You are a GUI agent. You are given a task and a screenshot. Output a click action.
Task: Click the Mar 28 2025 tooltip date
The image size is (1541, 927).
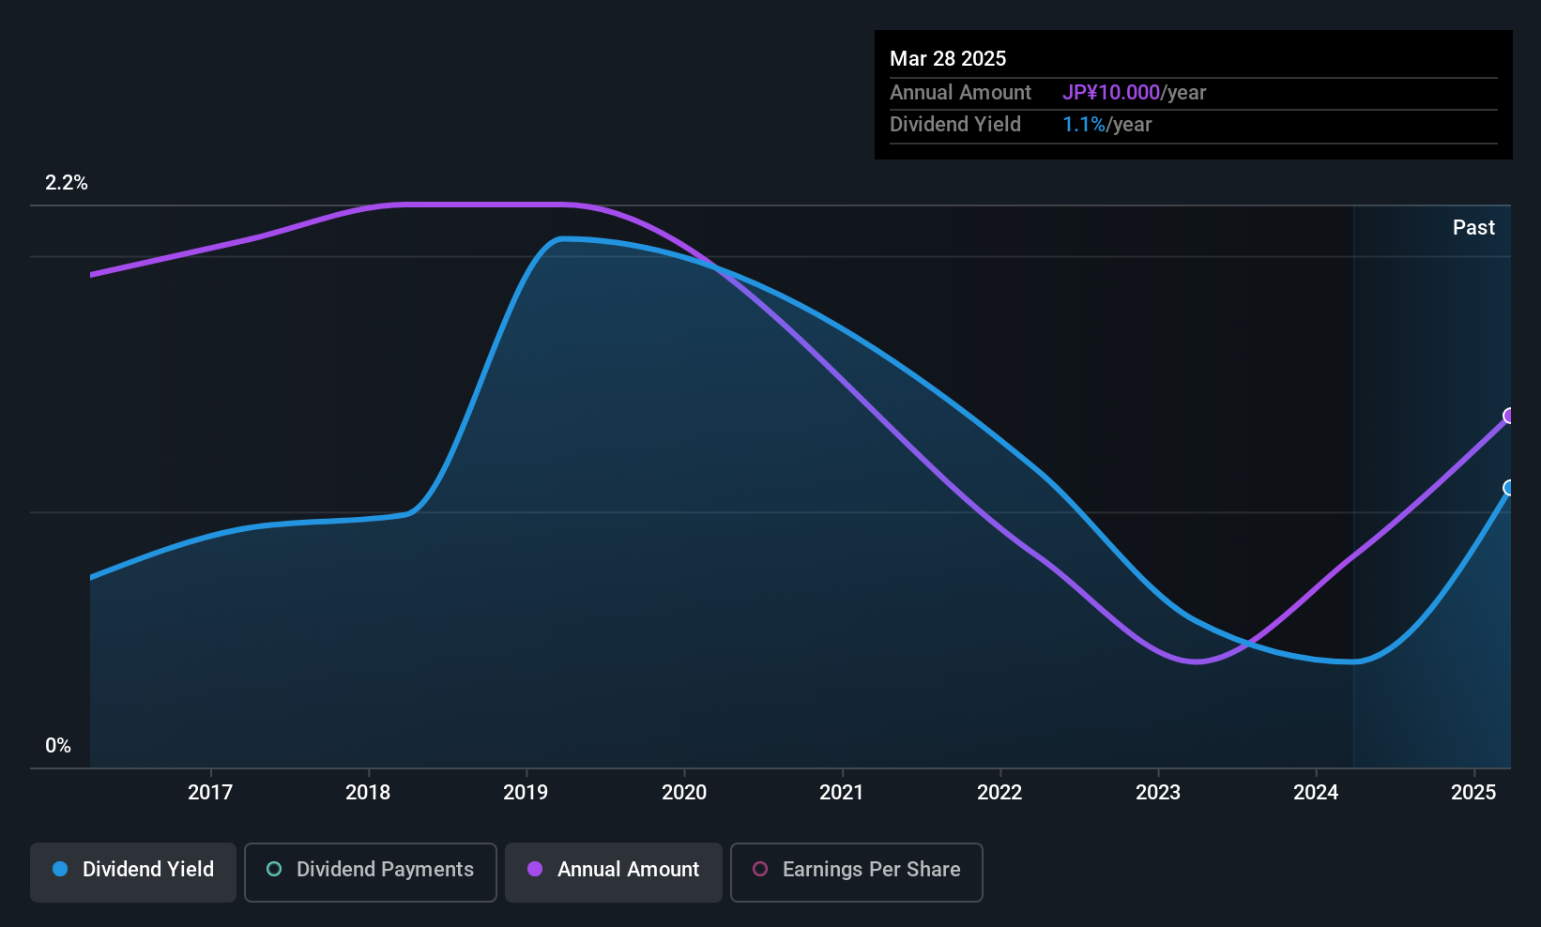tap(948, 59)
